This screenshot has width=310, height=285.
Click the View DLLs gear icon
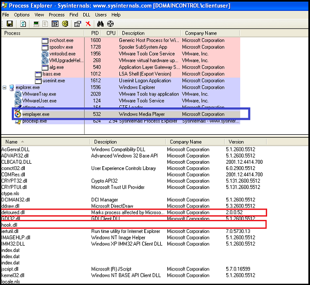coord(65,24)
